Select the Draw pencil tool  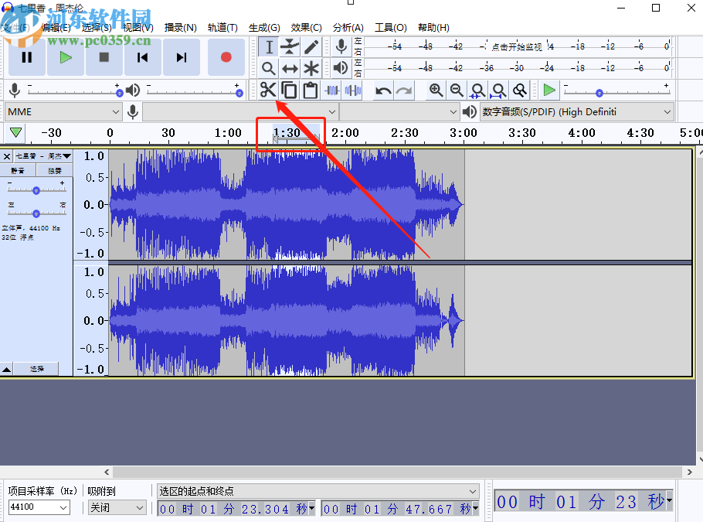pyautogui.click(x=311, y=46)
